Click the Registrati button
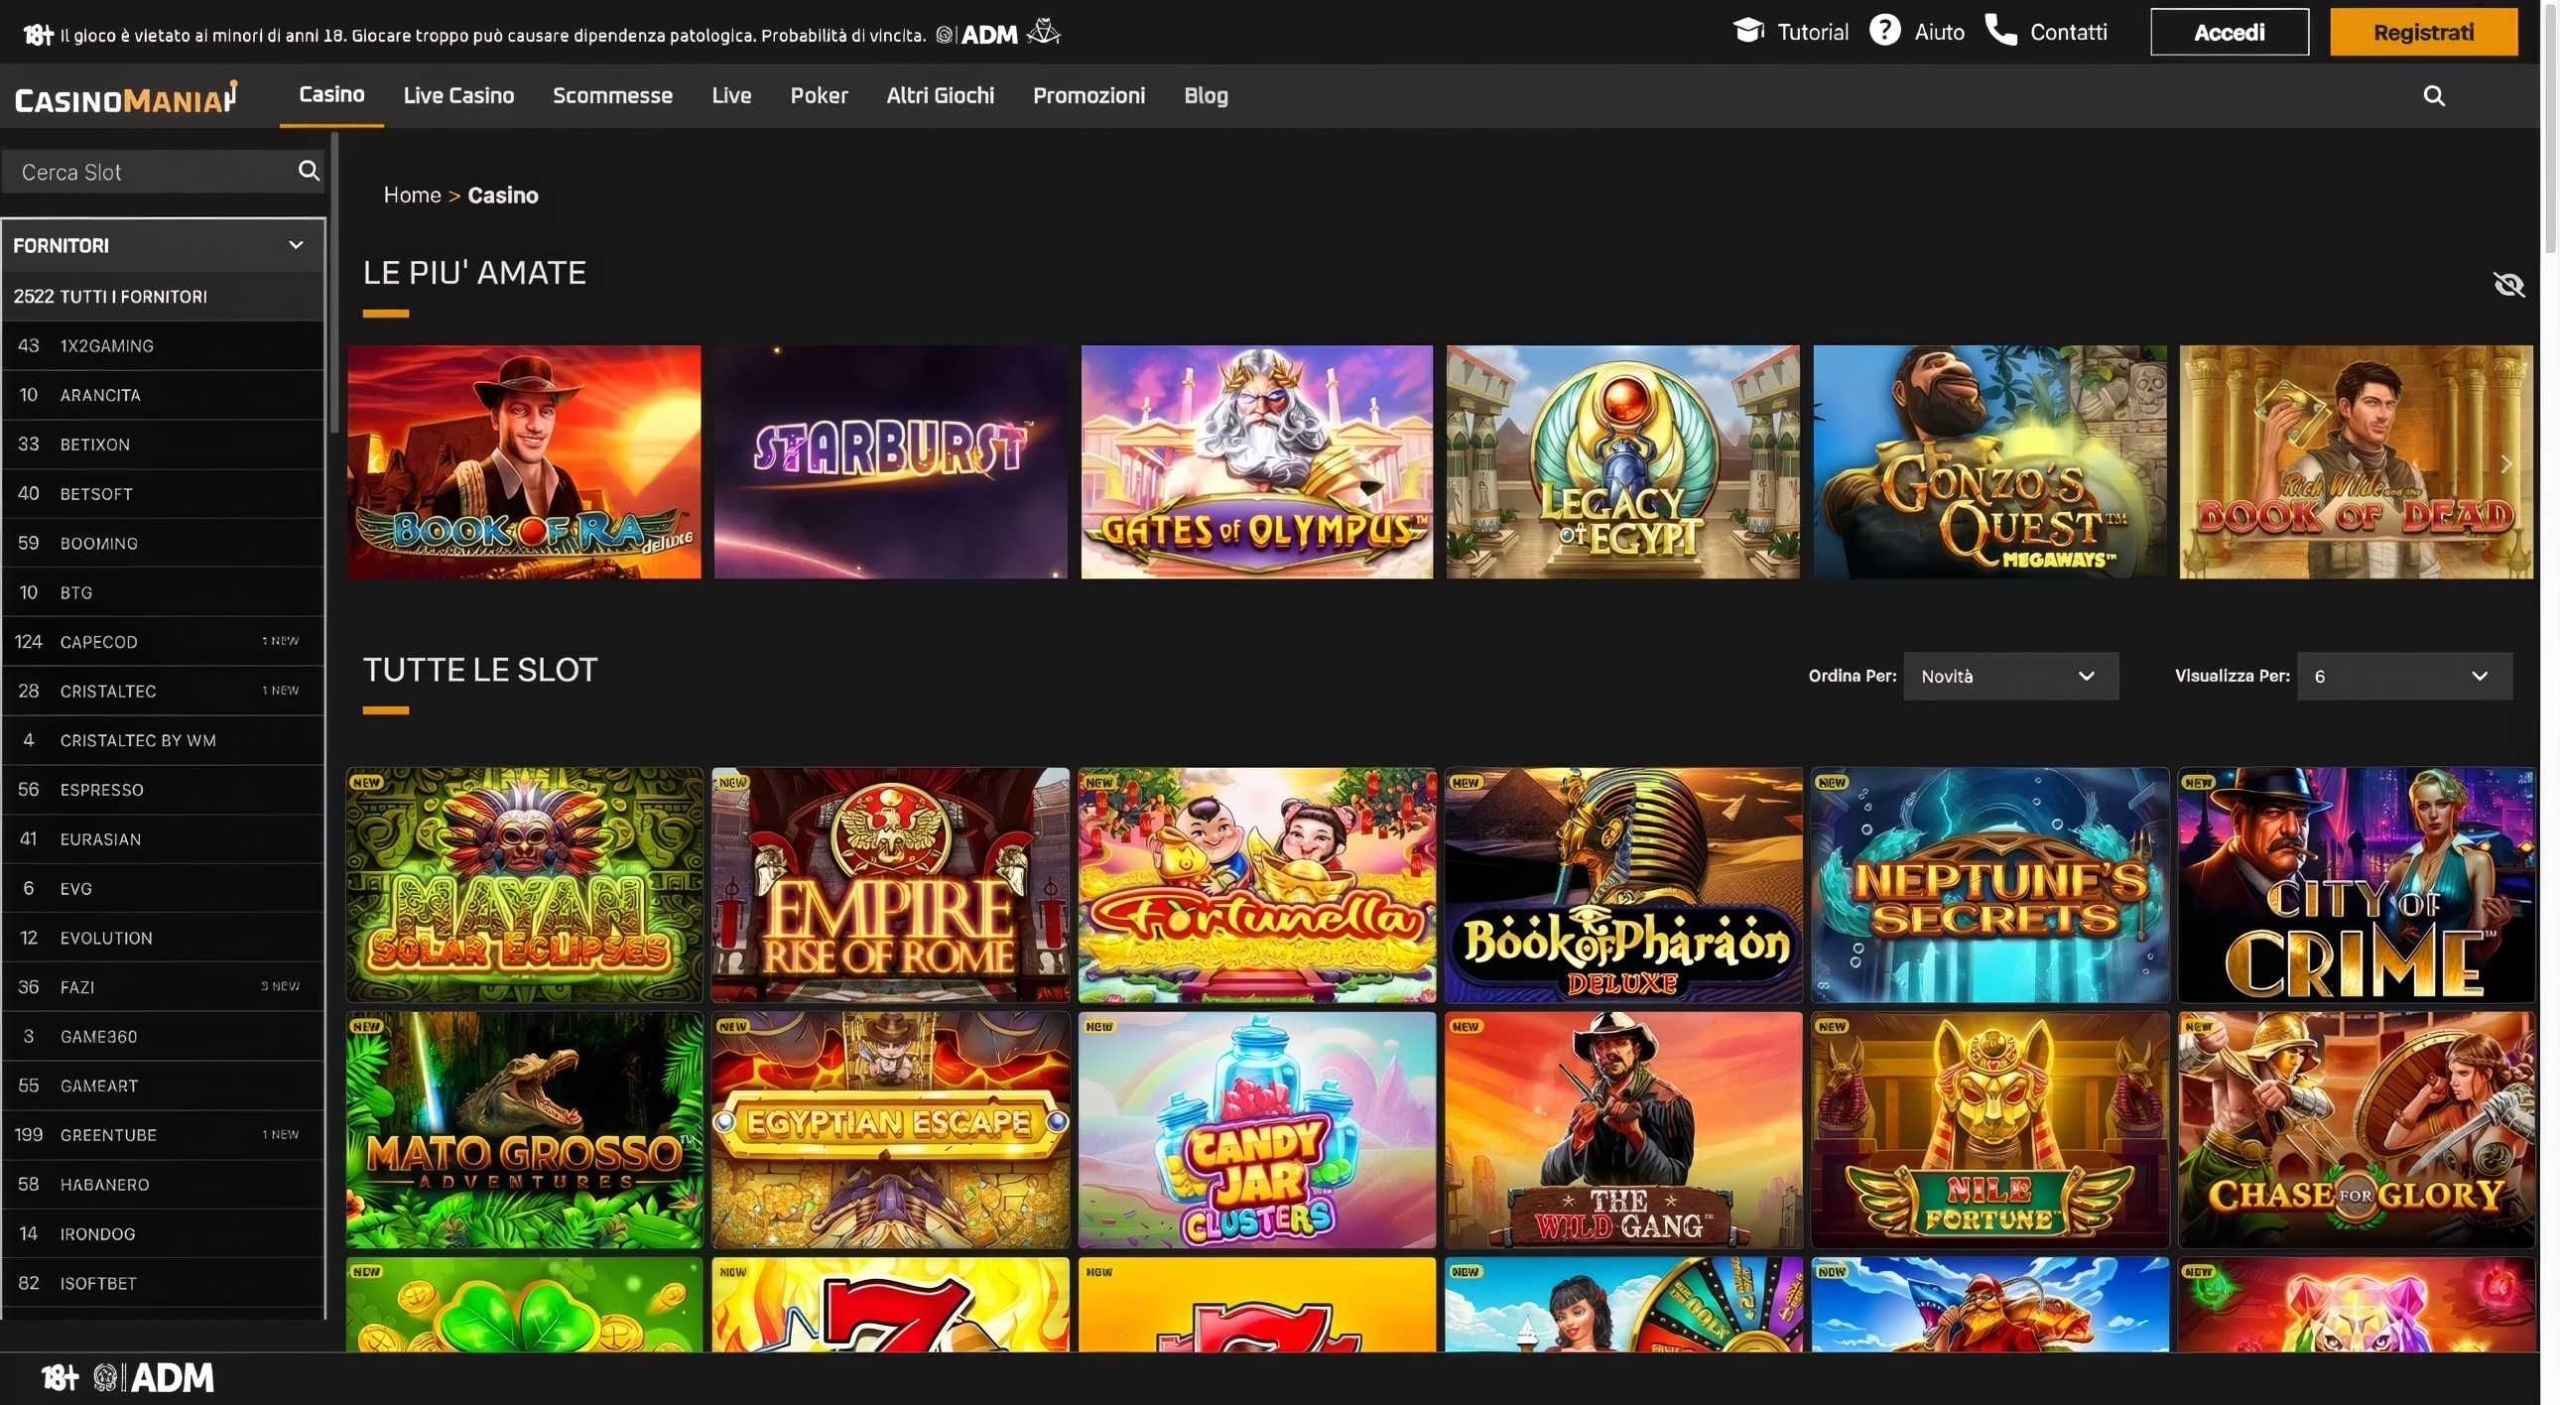The image size is (2560, 1405). [2423, 32]
